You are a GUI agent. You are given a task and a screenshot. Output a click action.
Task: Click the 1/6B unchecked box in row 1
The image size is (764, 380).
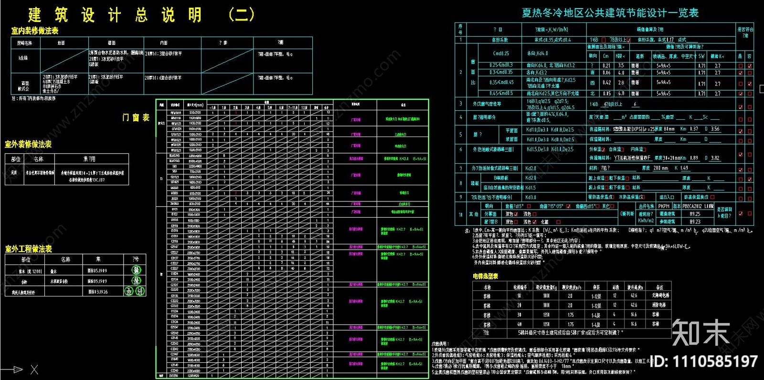pyautogui.click(x=604, y=40)
